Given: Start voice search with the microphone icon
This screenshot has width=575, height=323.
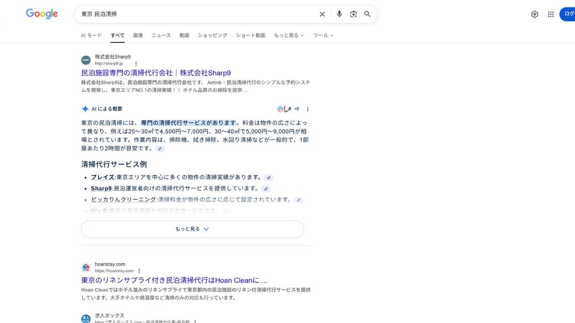Looking at the screenshot, I should [339, 14].
